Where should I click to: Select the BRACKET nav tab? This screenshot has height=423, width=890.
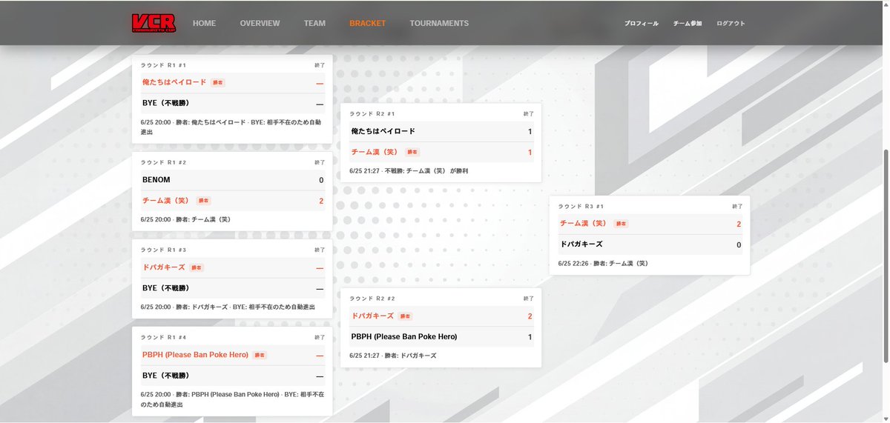click(x=367, y=23)
